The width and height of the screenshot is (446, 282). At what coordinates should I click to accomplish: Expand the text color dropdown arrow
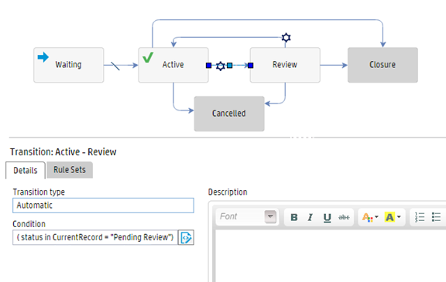pos(376,217)
